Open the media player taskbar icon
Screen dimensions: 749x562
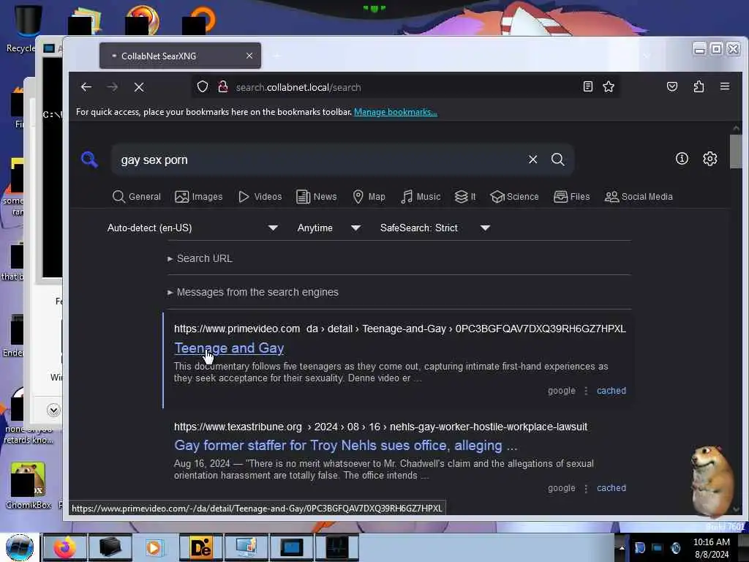click(x=154, y=547)
